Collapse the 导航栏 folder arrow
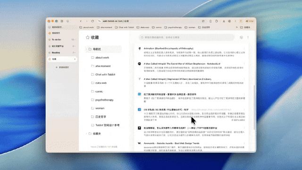This screenshot has width=302, height=170. click(86, 49)
